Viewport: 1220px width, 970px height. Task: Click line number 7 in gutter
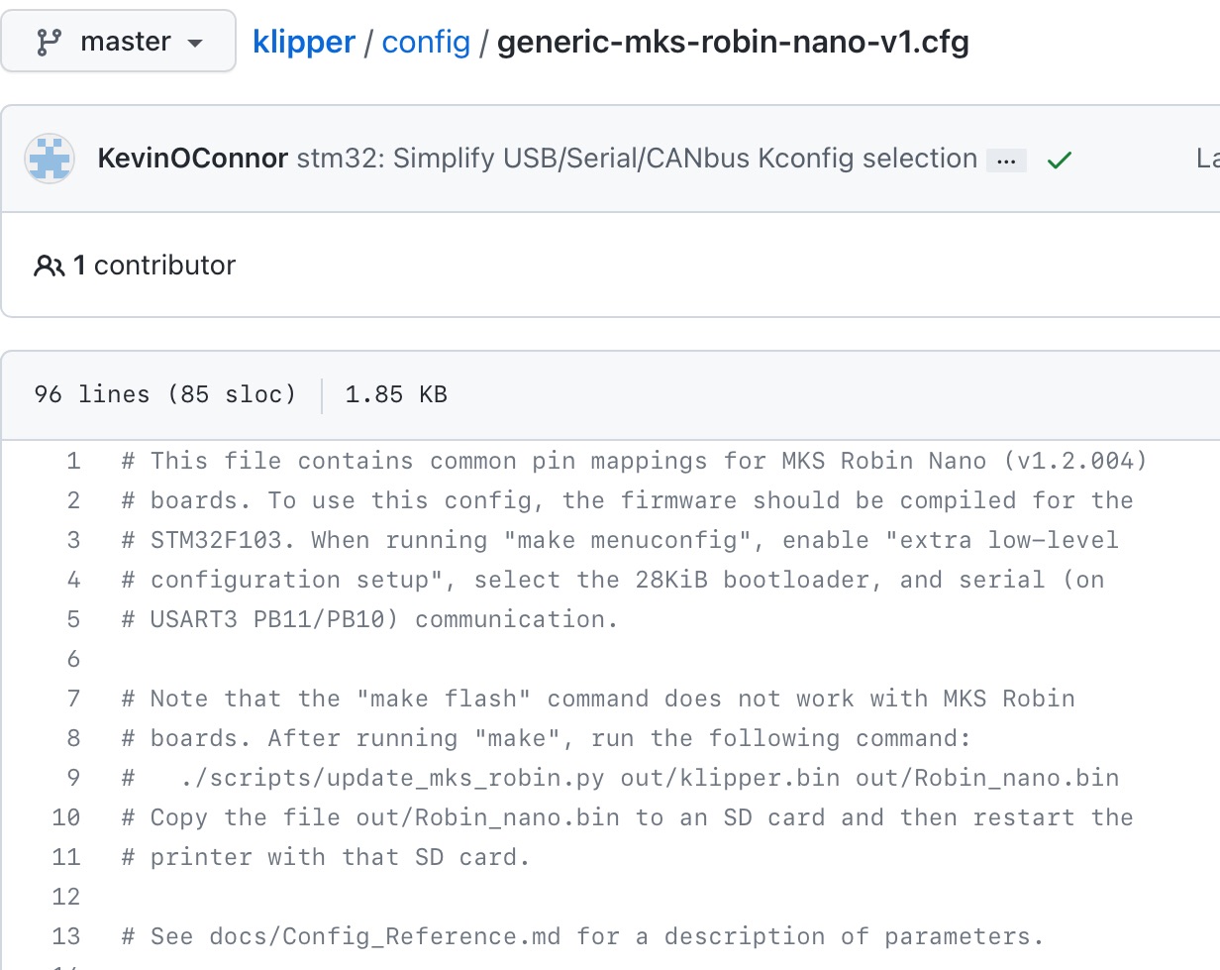click(73, 699)
